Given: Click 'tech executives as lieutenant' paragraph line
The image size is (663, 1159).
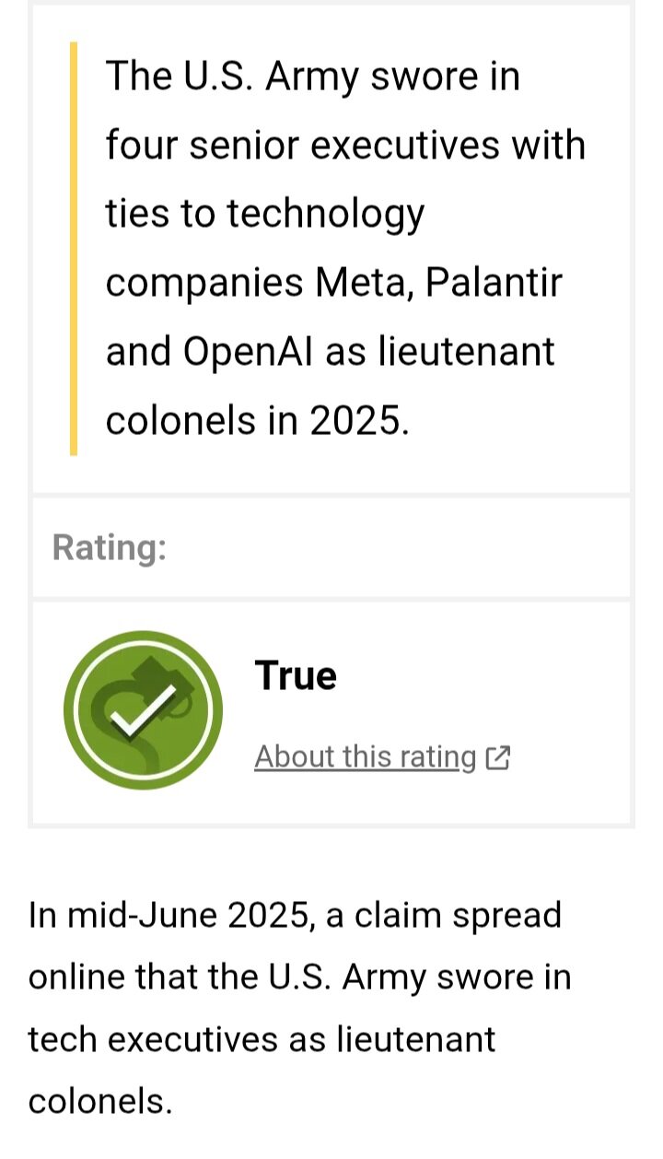Looking at the screenshot, I should click(262, 1039).
